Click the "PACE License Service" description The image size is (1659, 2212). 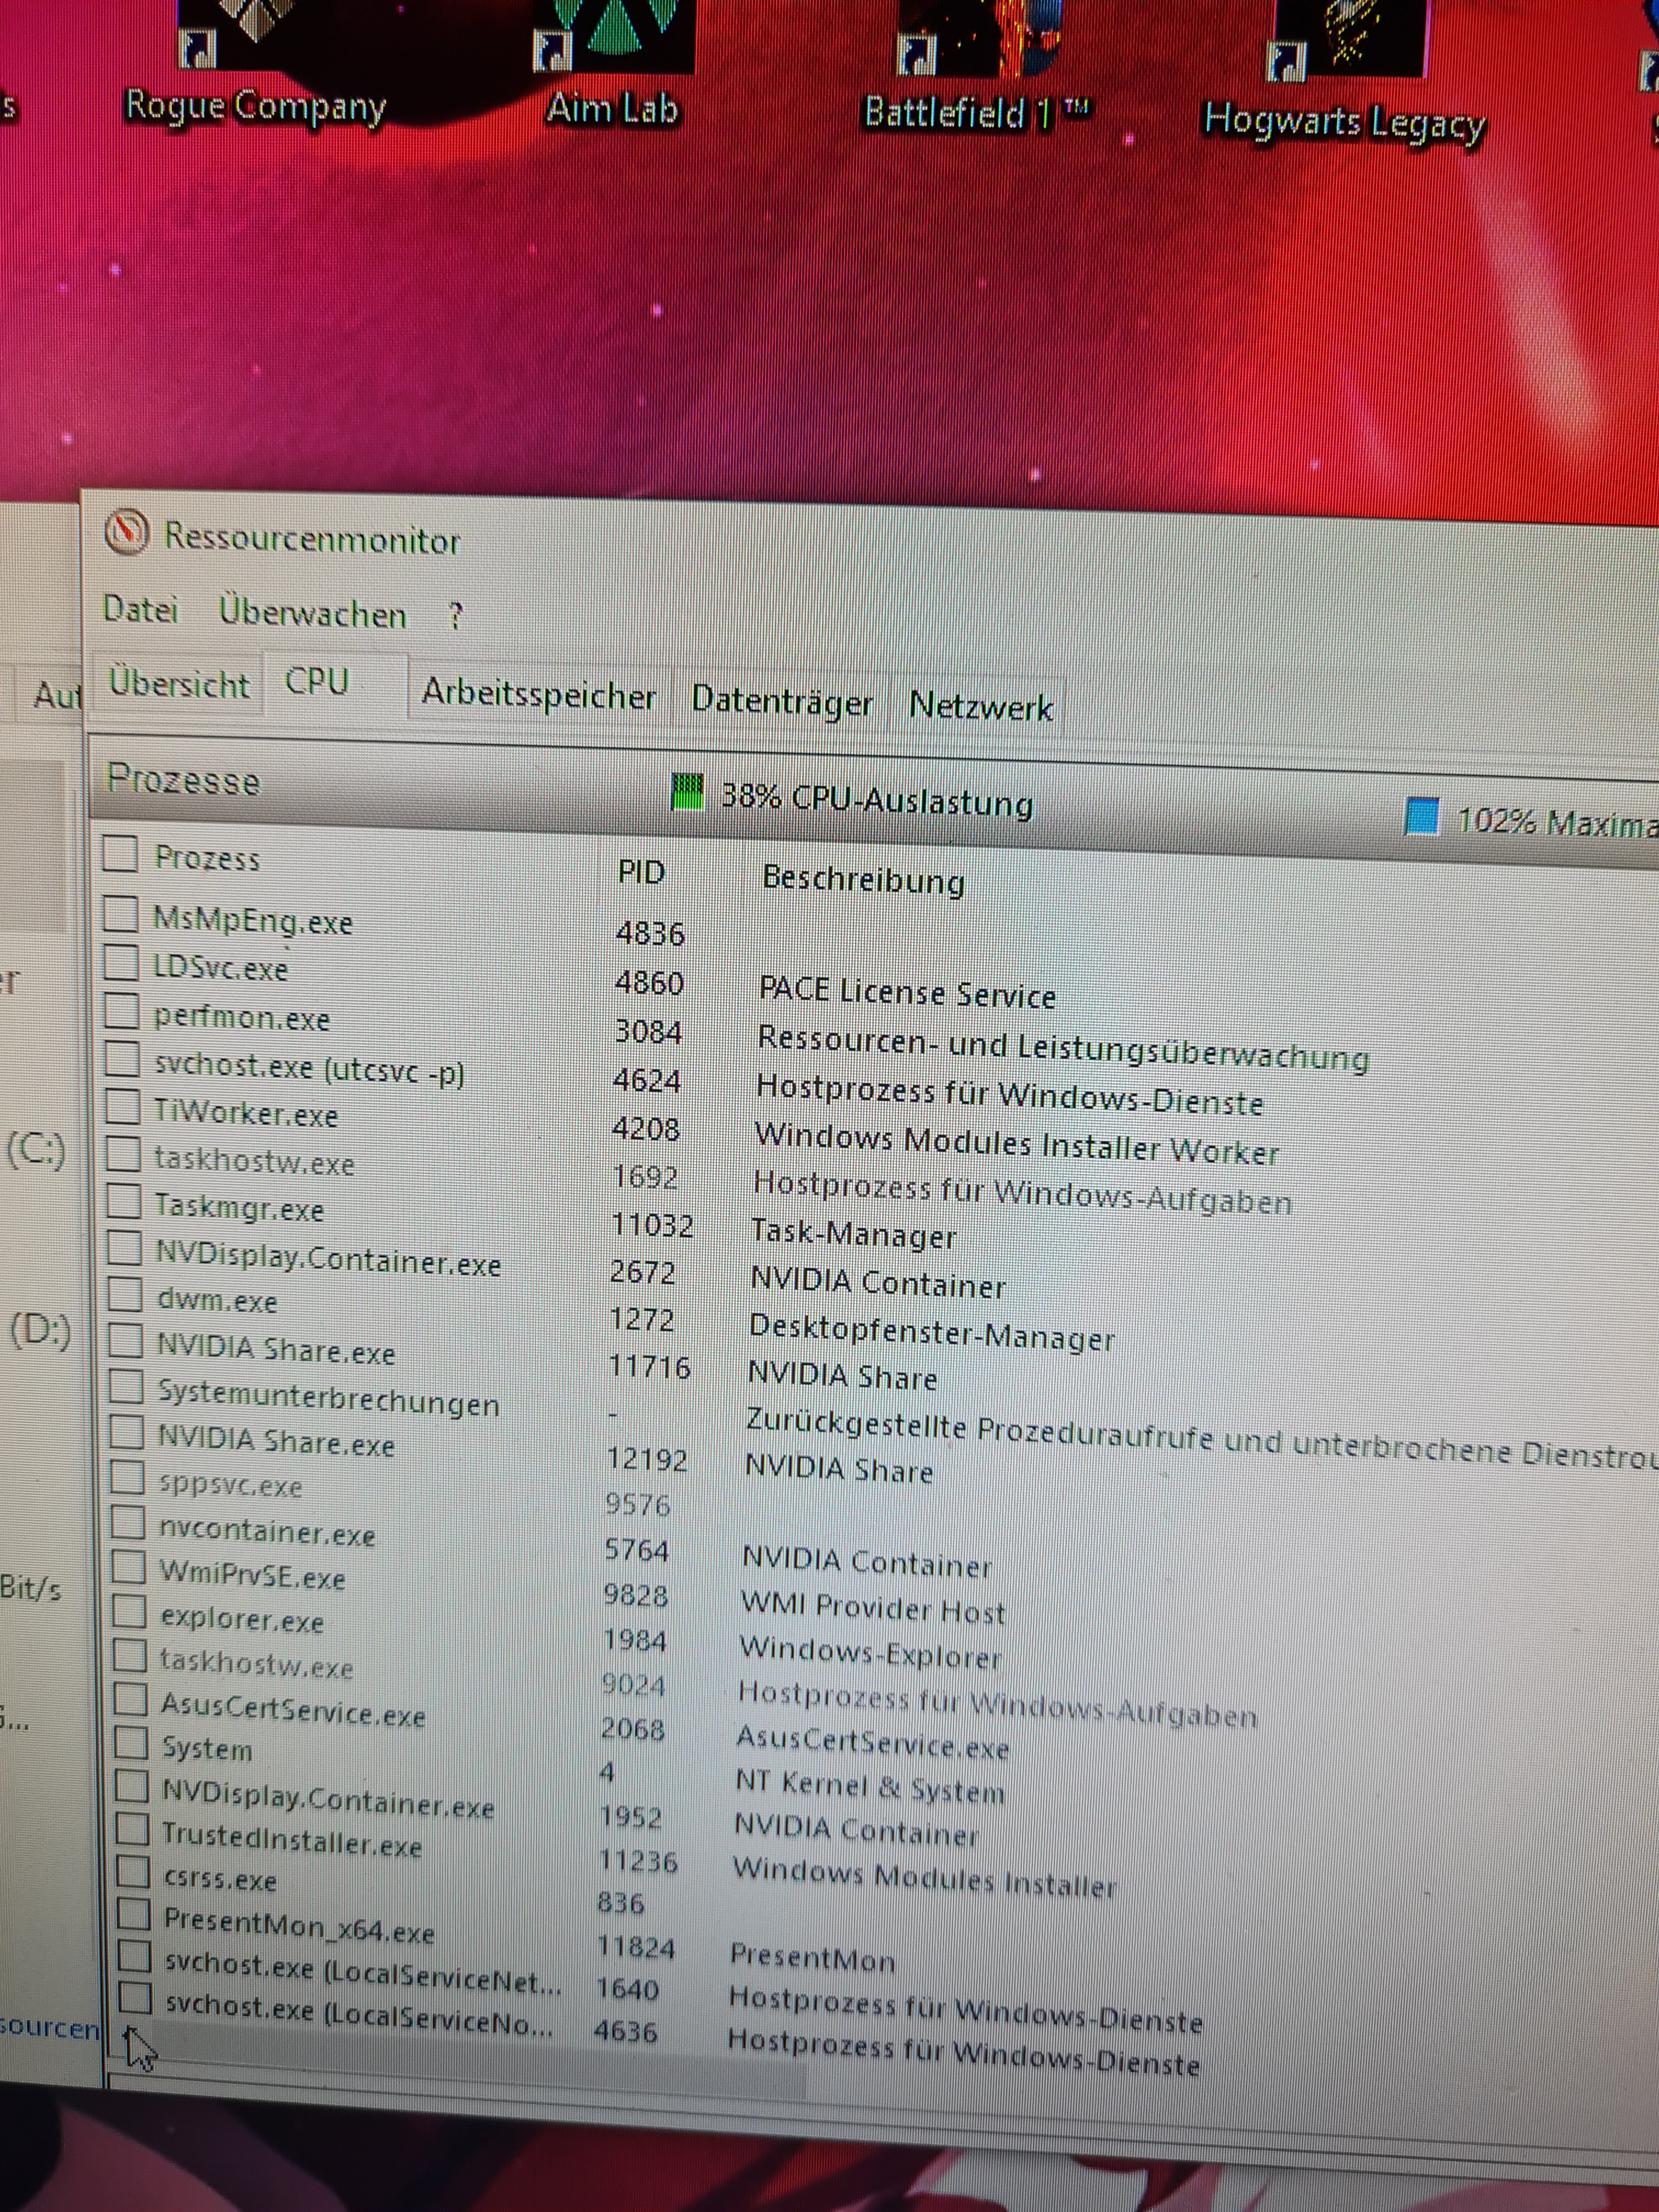coord(907,993)
